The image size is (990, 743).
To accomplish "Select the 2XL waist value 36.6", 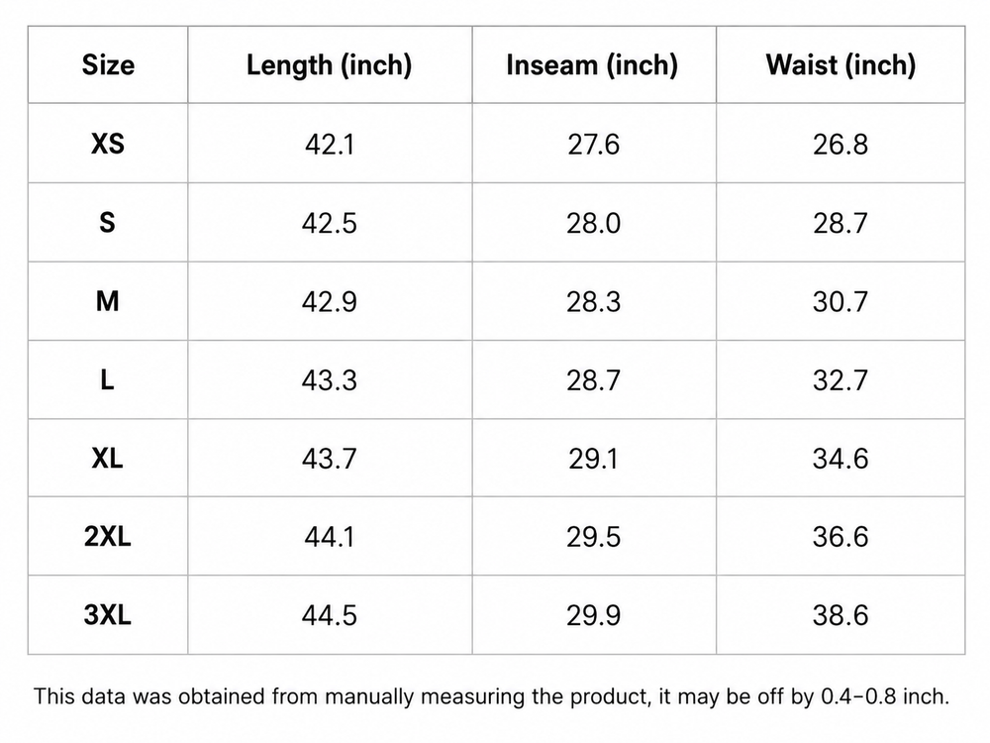I will pos(841,537).
